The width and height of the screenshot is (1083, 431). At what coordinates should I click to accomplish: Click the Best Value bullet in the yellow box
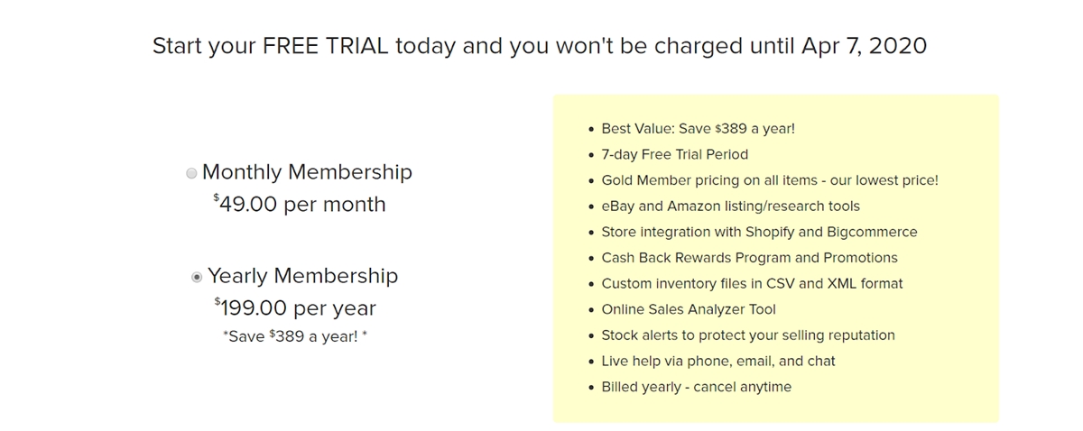tap(698, 129)
